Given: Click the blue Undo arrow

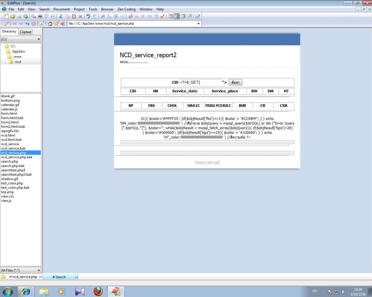Looking at the screenshot, I should click(x=88, y=16).
